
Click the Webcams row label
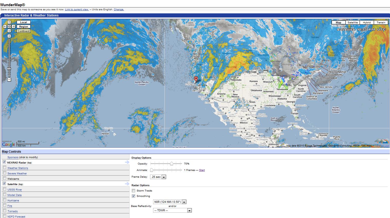[x=13, y=179]
